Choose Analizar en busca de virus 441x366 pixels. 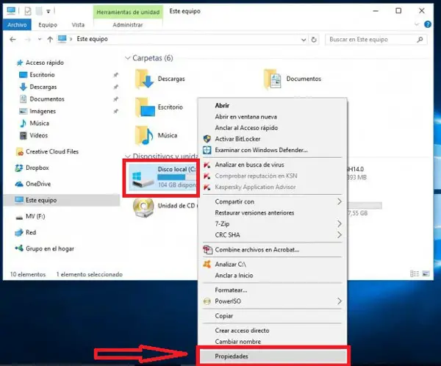249,165
